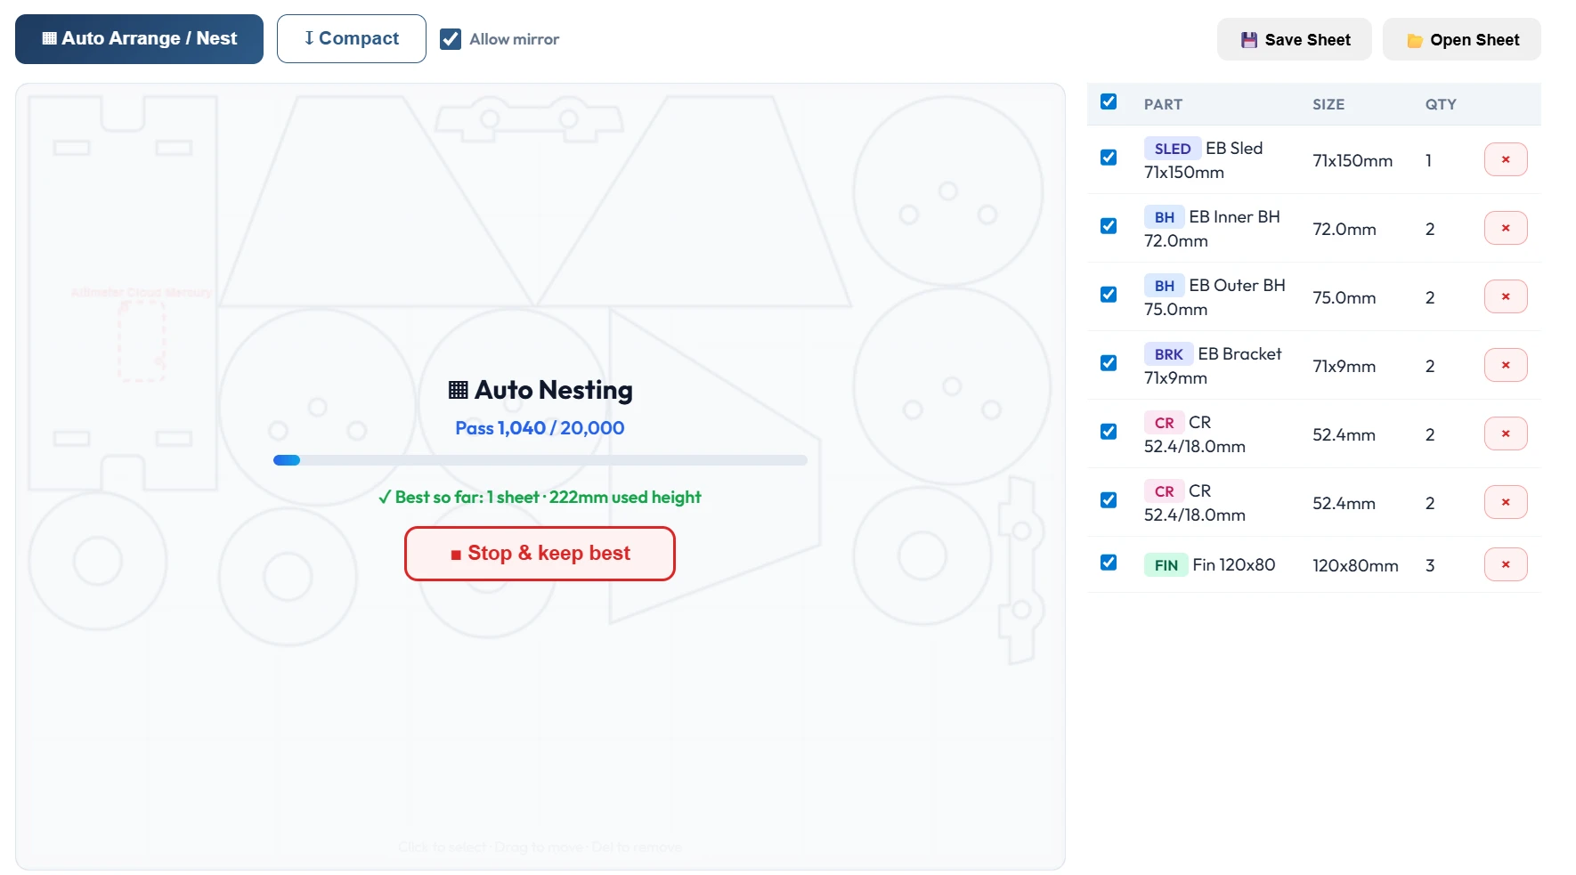
Task: Open a saved sheet
Action: pyautogui.click(x=1460, y=39)
